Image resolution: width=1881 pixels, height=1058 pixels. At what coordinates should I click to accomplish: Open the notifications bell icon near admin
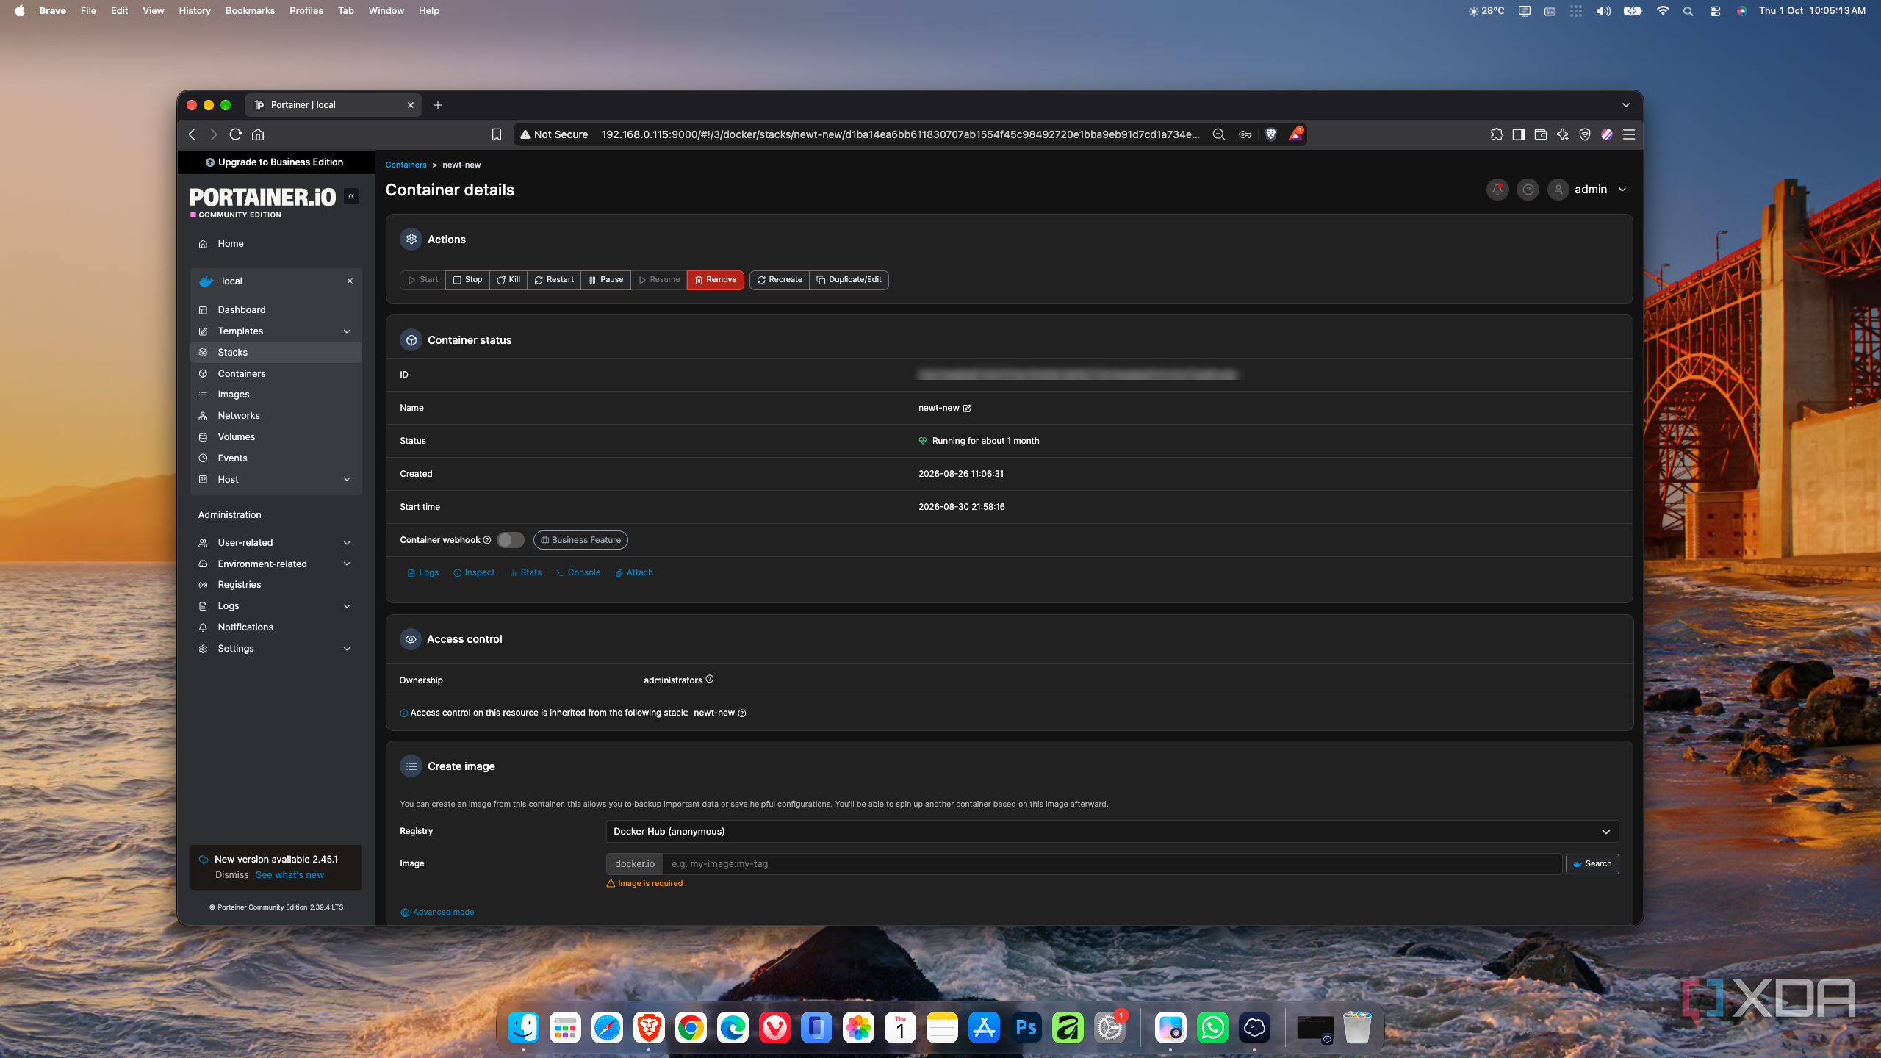(1497, 190)
